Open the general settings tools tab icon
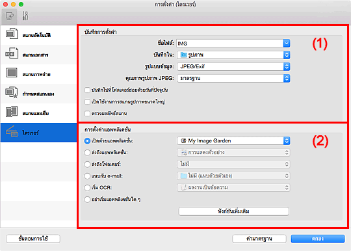 25,16
